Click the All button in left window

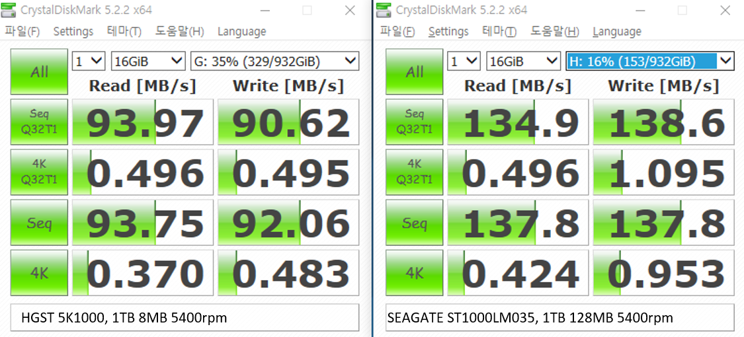(x=39, y=72)
